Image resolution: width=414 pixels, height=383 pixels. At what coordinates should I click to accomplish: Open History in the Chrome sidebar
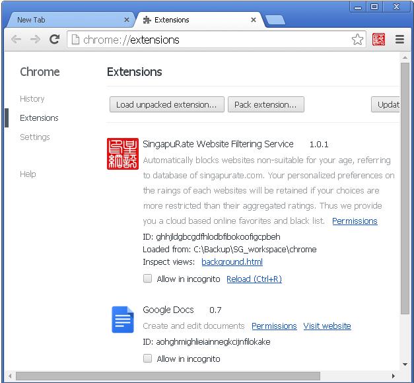(32, 99)
